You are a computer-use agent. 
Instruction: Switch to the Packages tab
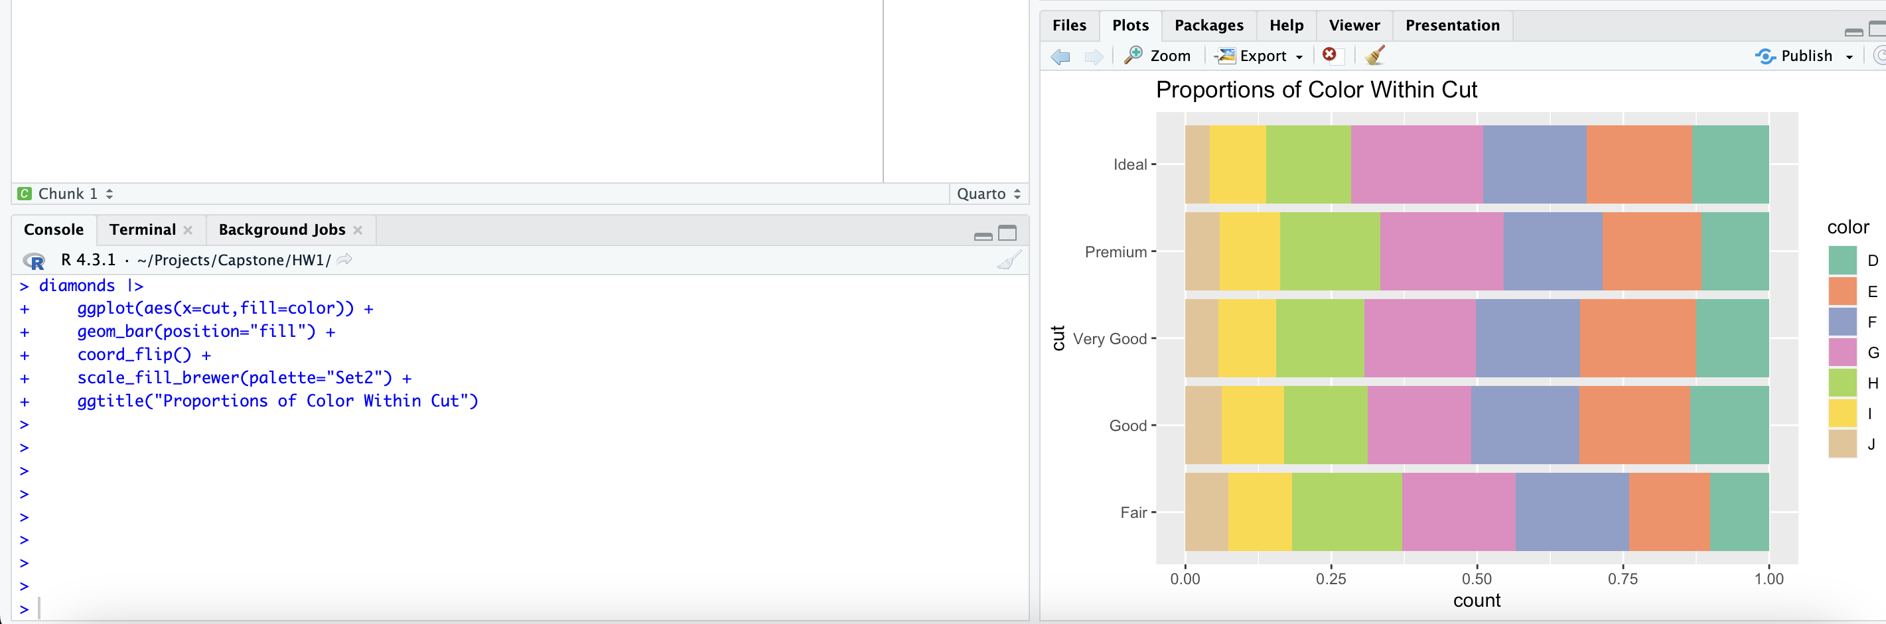click(1208, 25)
